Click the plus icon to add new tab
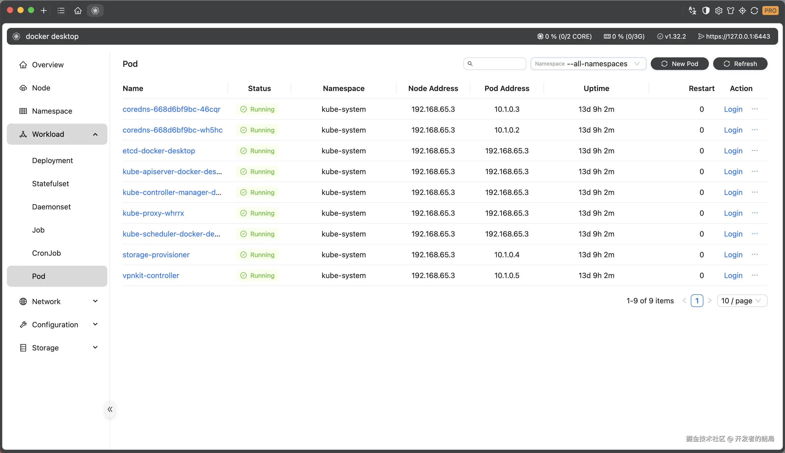The height and width of the screenshot is (453, 785). 44,11
